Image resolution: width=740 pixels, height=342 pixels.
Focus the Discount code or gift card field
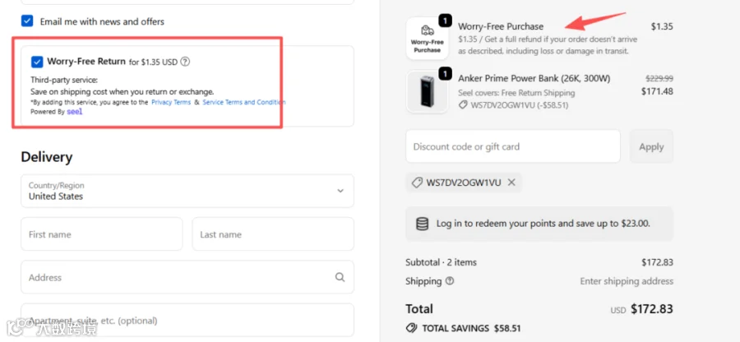[x=513, y=146]
